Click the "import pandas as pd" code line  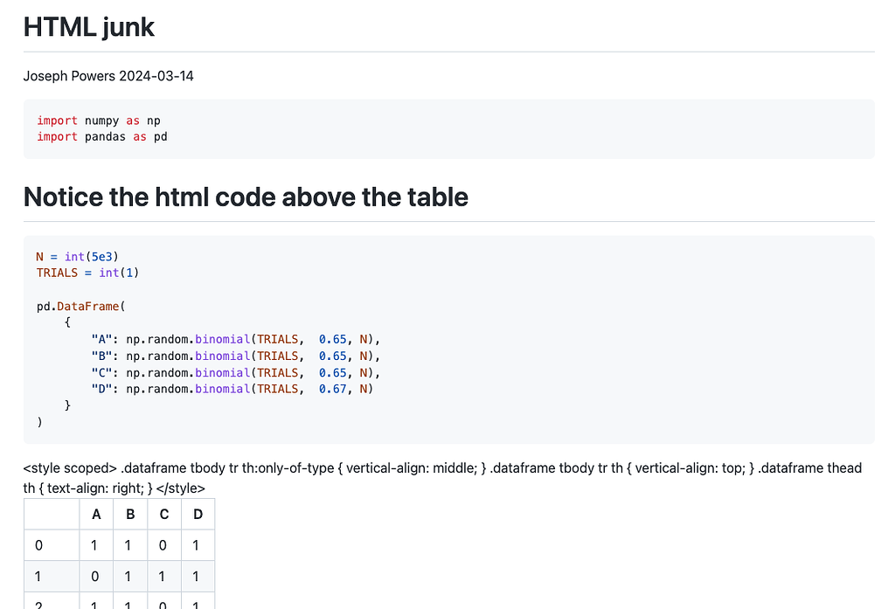(x=101, y=136)
